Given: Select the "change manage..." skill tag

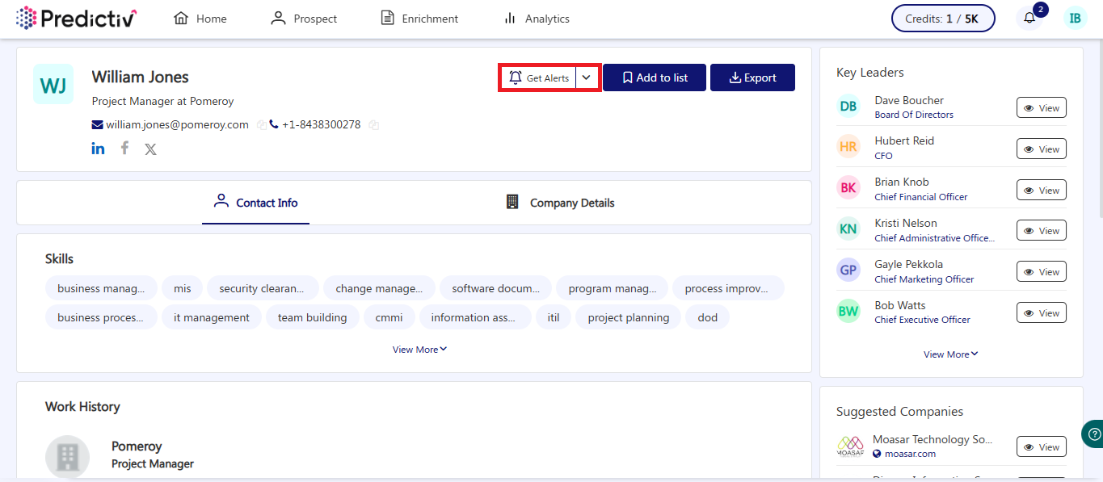Looking at the screenshot, I should coord(379,288).
